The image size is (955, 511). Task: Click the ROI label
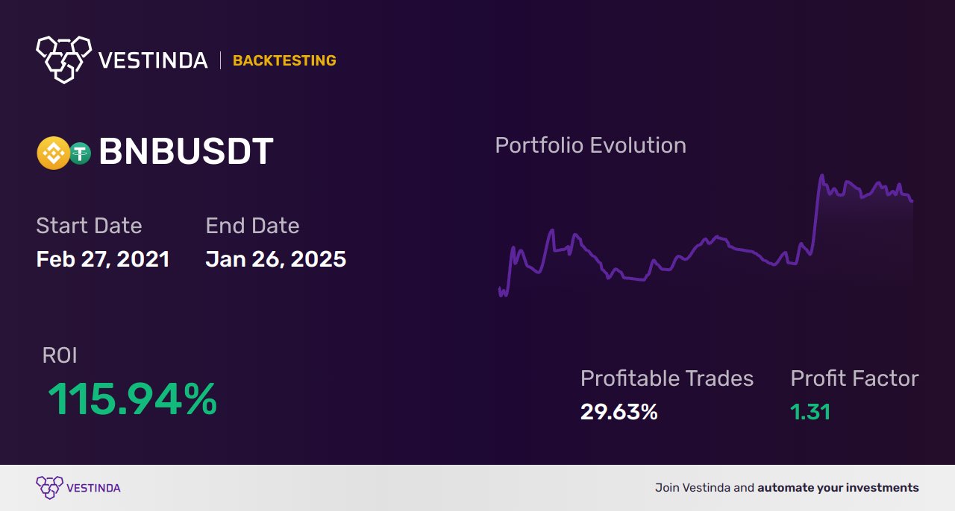[60, 356]
